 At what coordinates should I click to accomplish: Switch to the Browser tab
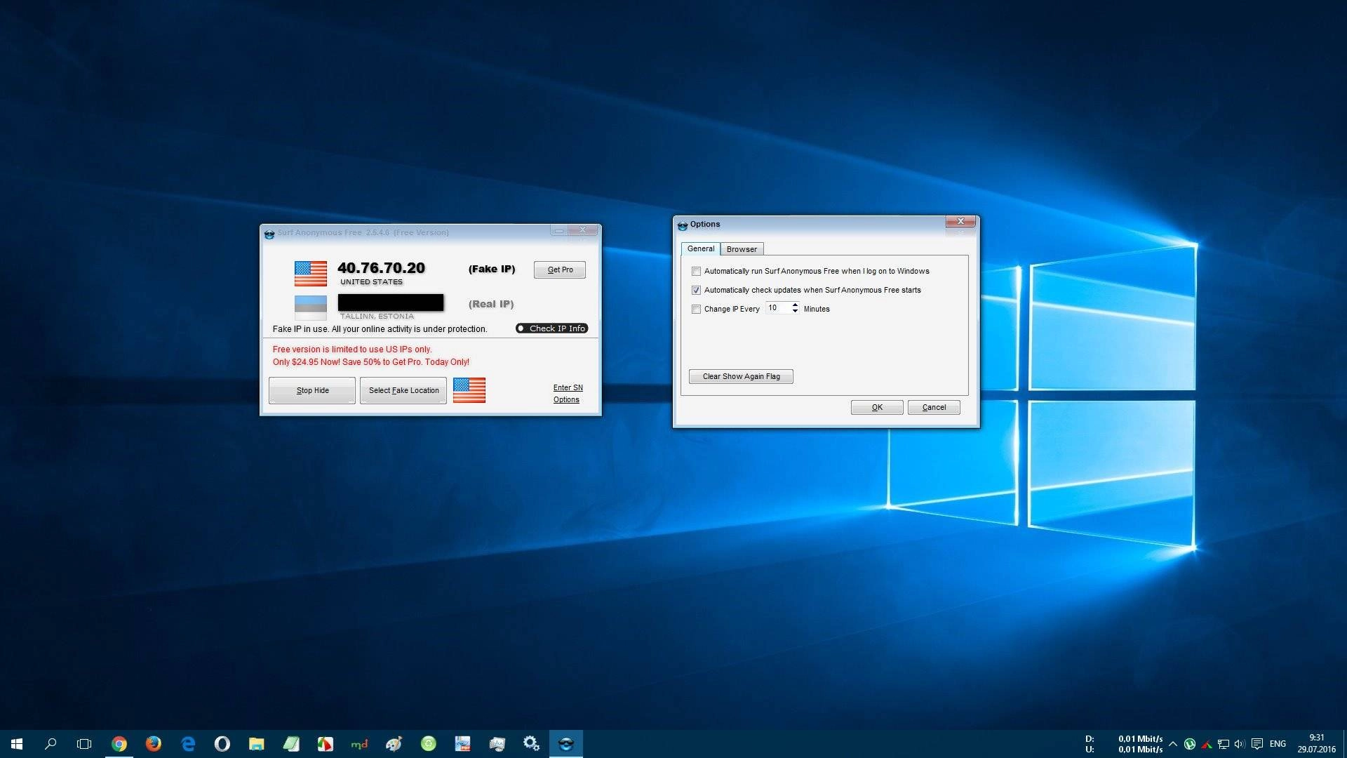pyautogui.click(x=742, y=250)
